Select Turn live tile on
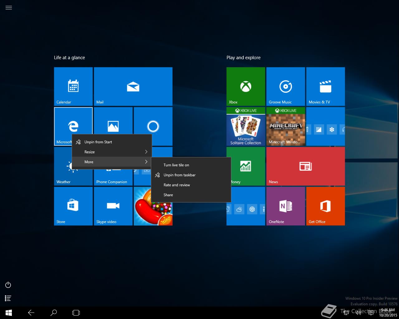399x319 pixels. click(191, 165)
